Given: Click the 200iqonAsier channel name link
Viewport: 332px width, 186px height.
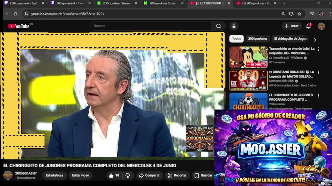Looking at the screenshot, I should (x=26, y=173).
